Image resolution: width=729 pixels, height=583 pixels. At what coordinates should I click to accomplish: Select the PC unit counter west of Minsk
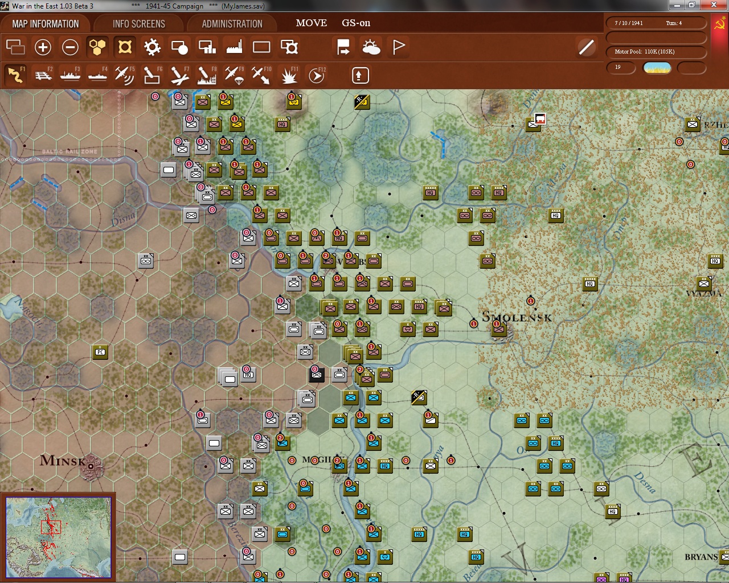point(100,352)
